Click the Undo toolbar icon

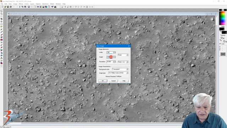[14, 7]
